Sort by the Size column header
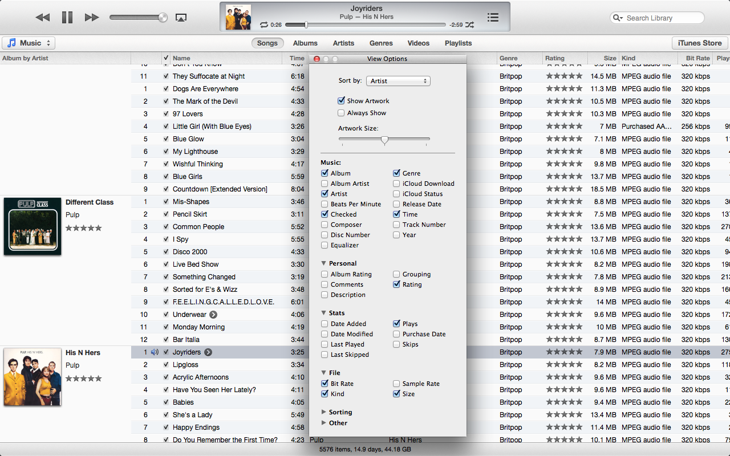This screenshot has width=730, height=456. [x=603, y=58]
